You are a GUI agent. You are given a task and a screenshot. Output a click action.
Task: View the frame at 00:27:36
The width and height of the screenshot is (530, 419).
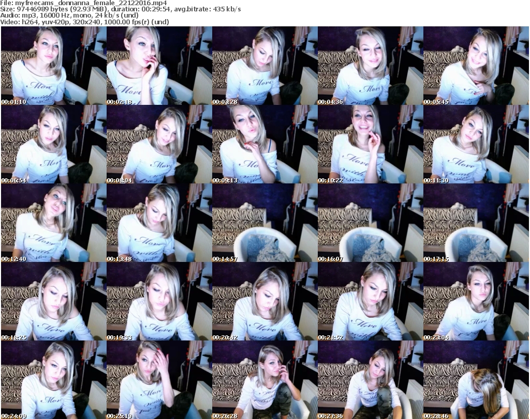tap(370, 380)
